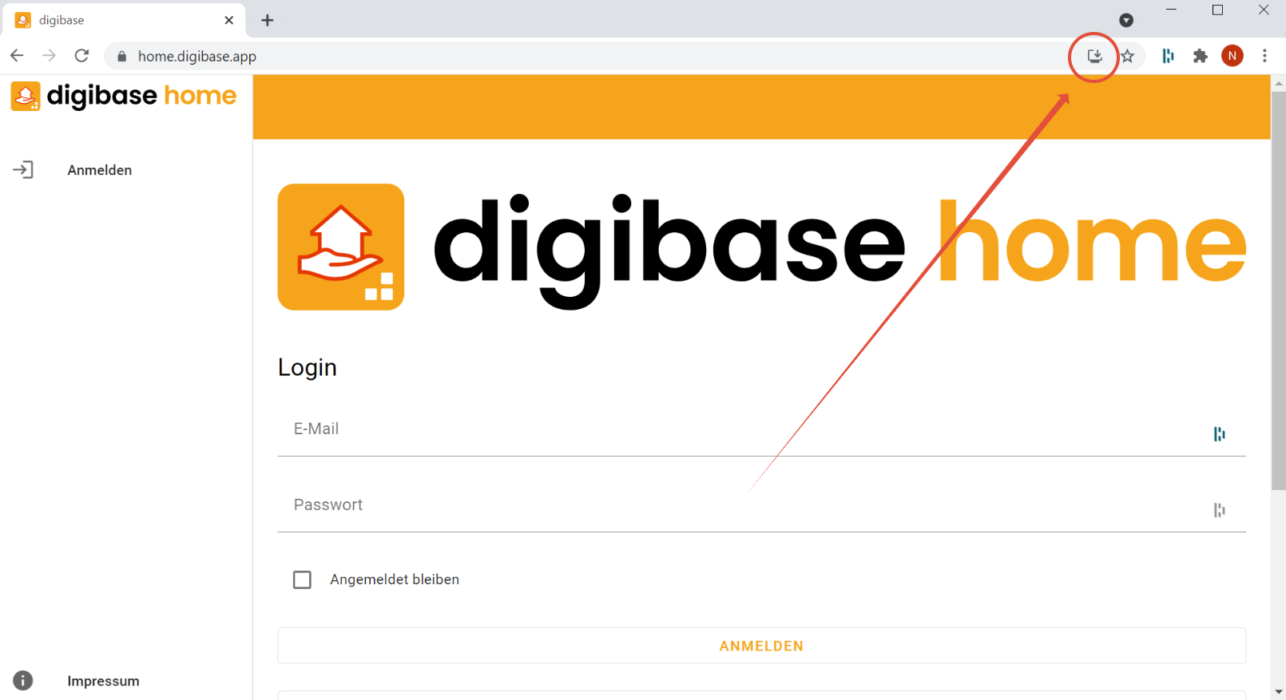The width and height of the screenshot is (1286, 700).
Task: Go forward to next page
Action: [x=49, y=56]
